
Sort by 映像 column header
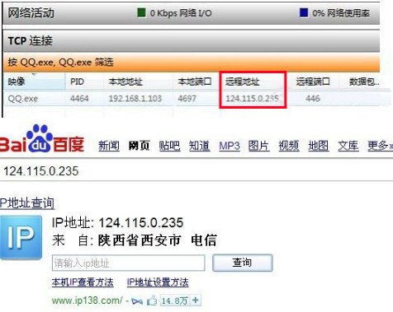click(x=34, y=81)
